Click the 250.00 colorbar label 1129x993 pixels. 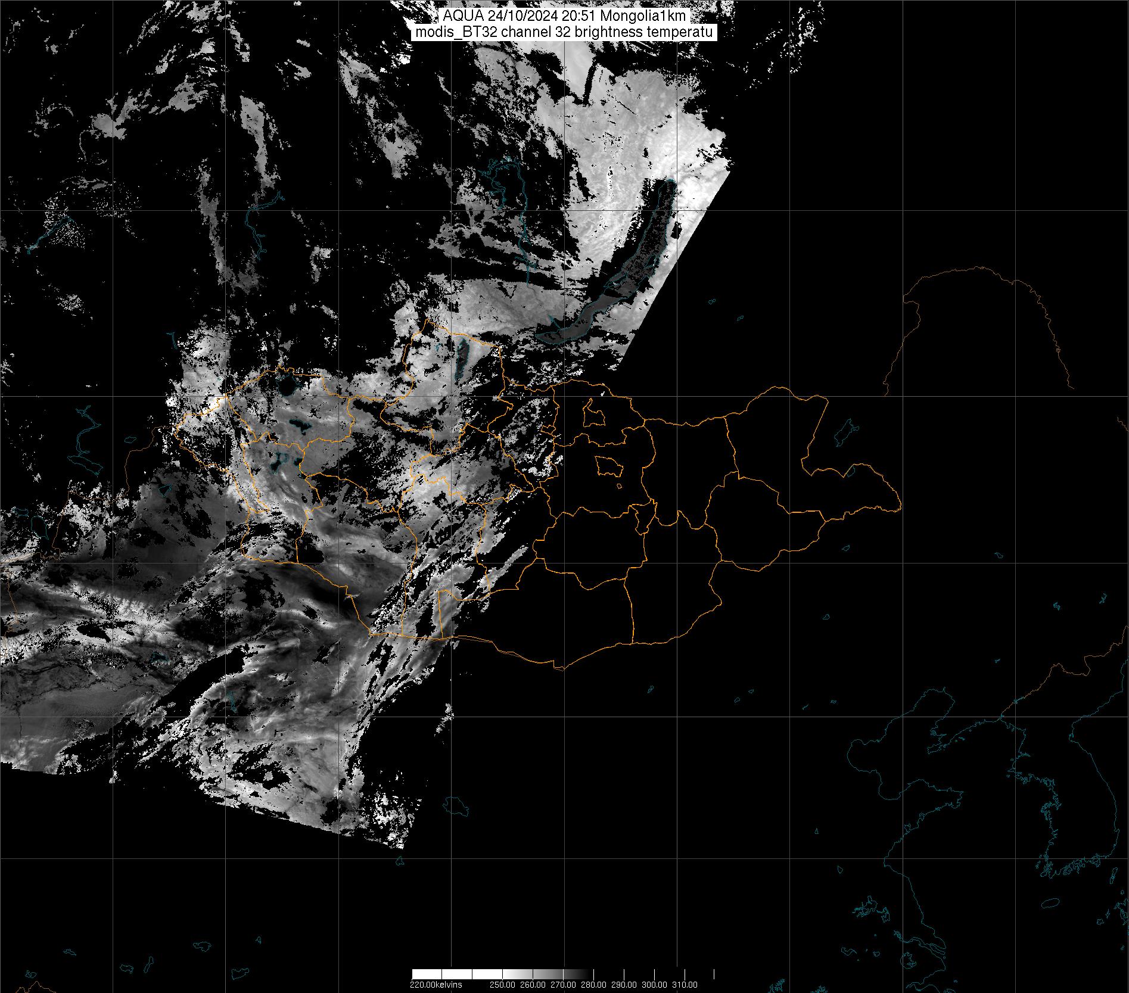pos(502,985)
